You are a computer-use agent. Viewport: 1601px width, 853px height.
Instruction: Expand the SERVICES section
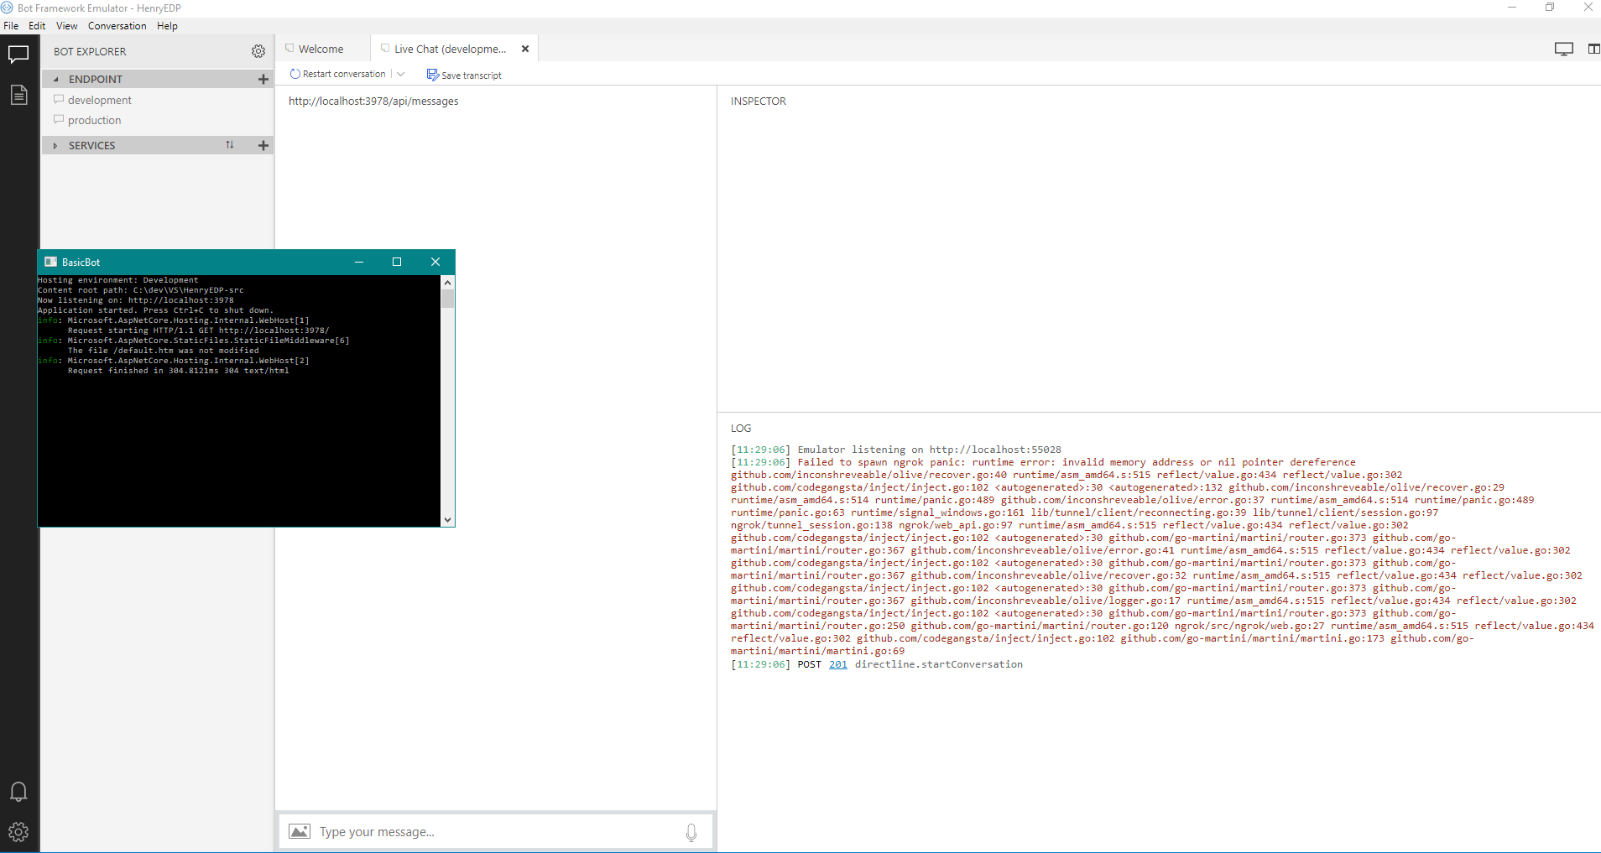pos(55,144)
